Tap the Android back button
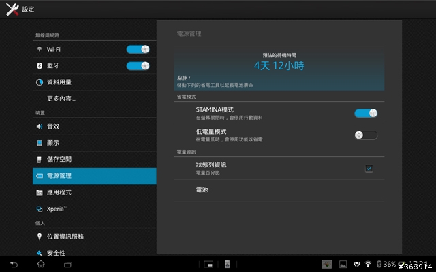 point(14,265)
